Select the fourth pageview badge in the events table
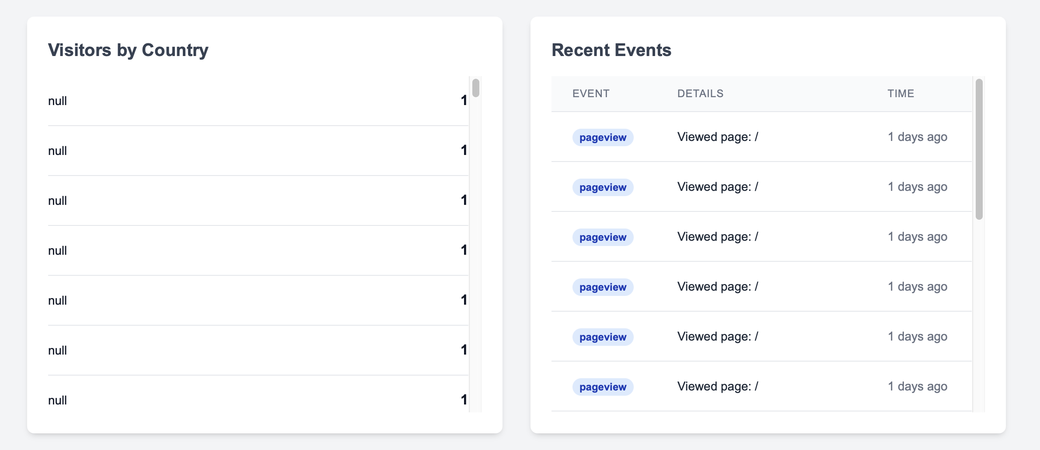Screen dimensions: 1040x450 tap(603, 287)
